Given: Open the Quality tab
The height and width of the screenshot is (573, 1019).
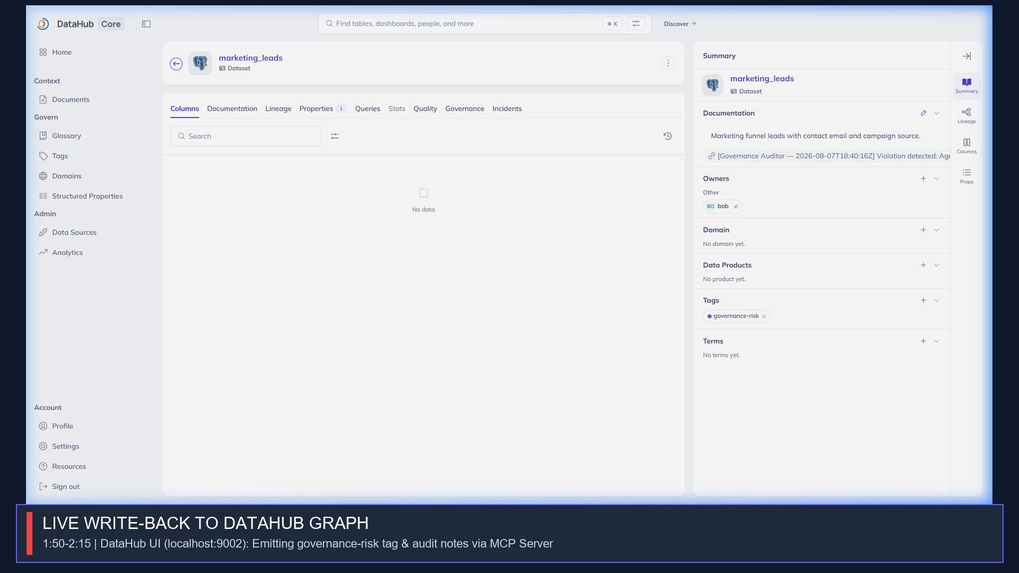Looking at the screenshot, I should [425, 109].
